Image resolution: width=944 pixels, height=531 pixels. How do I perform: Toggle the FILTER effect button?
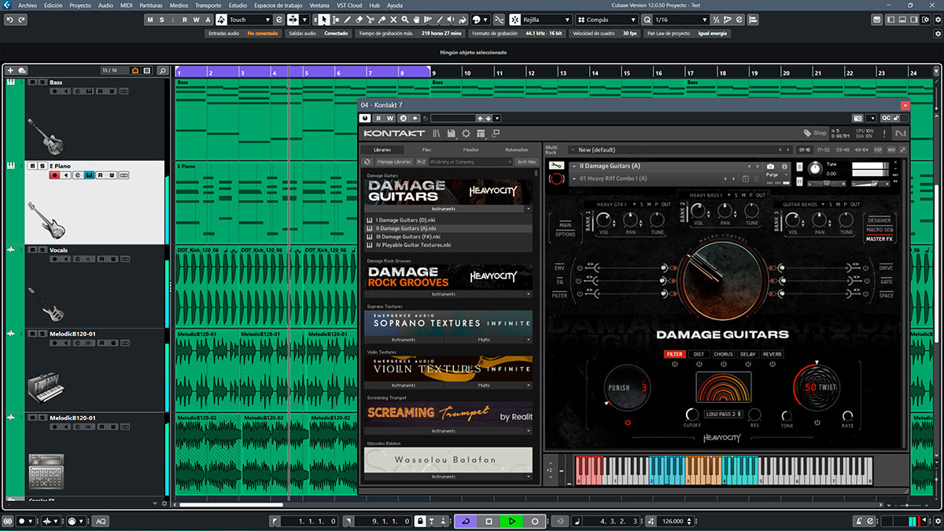(x=675, y=354)
